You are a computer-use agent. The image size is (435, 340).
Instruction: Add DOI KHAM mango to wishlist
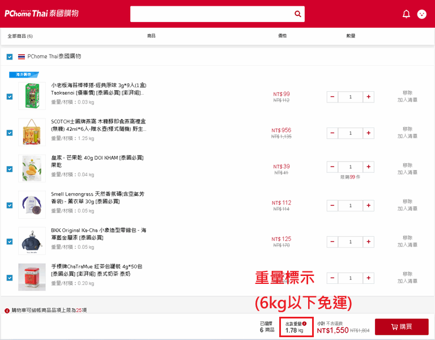[x=407, y=172]
